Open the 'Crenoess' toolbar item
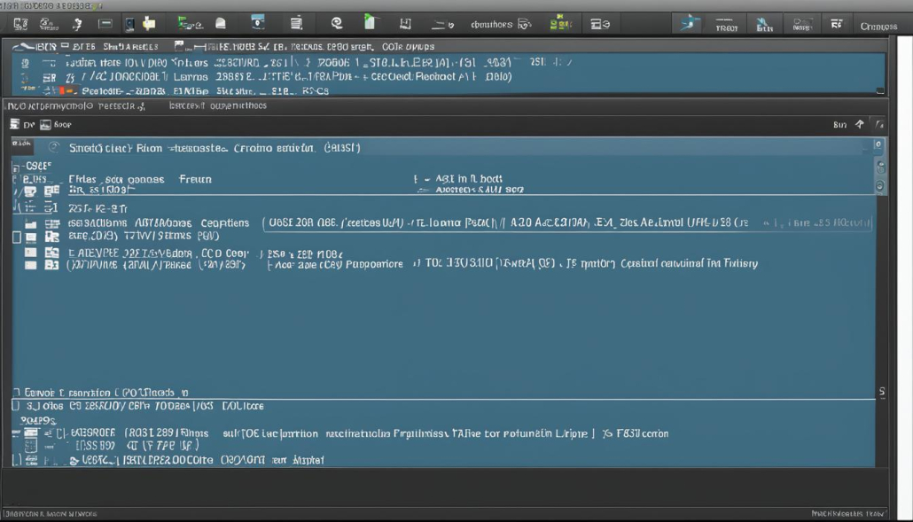Viewport: 913px width, 522px height. click(878, 27)
